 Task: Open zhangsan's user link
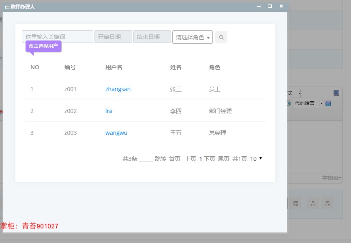pyautogui.click(x=118, y=89)
